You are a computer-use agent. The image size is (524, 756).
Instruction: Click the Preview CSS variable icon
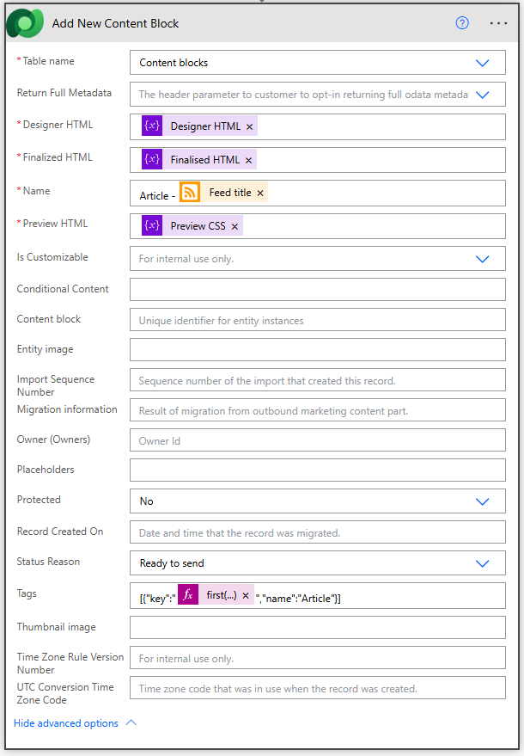pyautogui.click(x=152, y=226)
